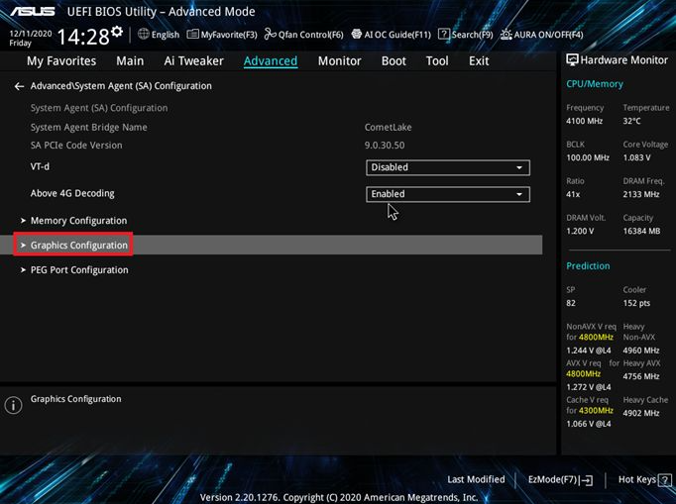Click the ASUS logo

click(33, 11)
